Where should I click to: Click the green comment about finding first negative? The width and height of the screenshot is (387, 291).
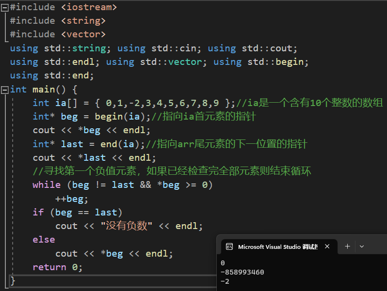(171, 171)
